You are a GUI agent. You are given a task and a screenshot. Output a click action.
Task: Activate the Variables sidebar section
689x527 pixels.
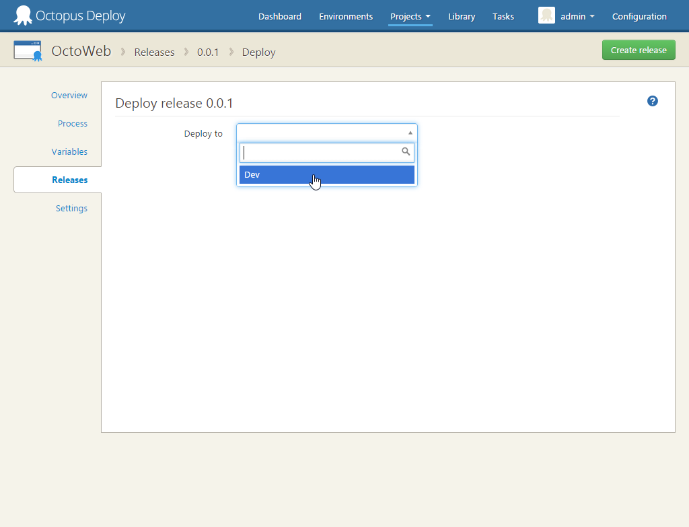(x=69, y=151)
